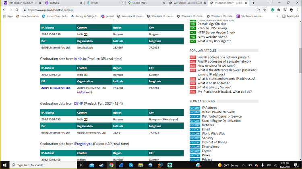
Task: Read How to wire a RJ-45 cable
Action: [x=216, y=66]
